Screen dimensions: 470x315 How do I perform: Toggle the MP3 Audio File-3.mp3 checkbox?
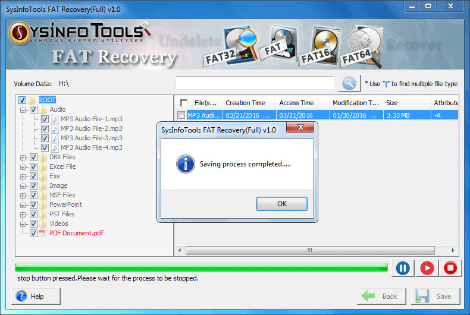[45, 138]
